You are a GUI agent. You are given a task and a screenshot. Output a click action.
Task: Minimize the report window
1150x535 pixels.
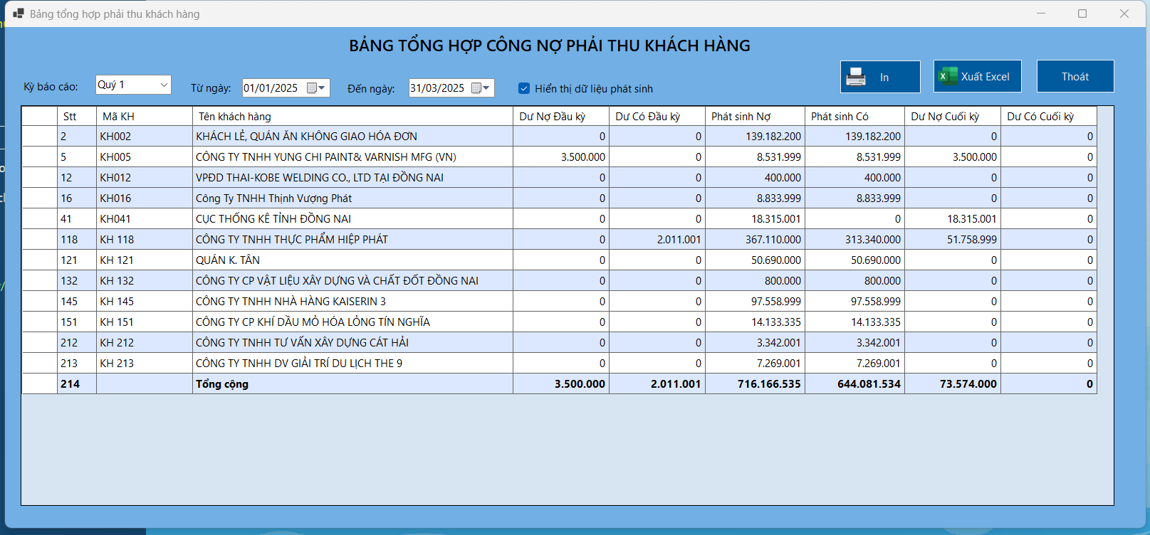pos(1040,14)
